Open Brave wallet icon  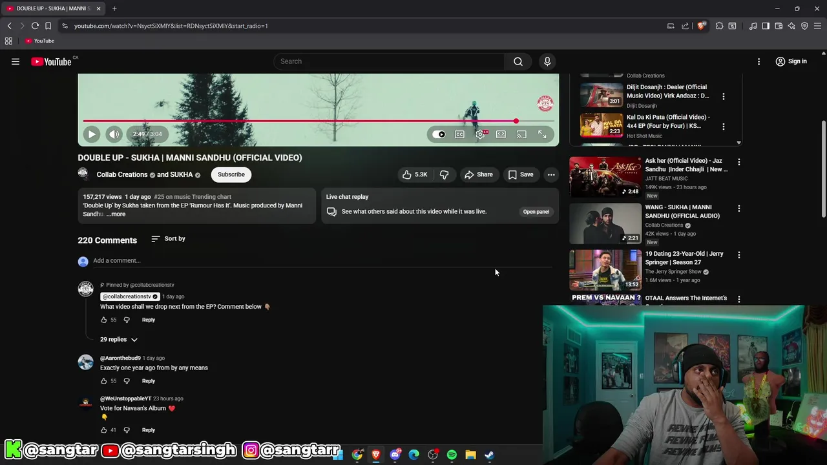coord(779,26)
